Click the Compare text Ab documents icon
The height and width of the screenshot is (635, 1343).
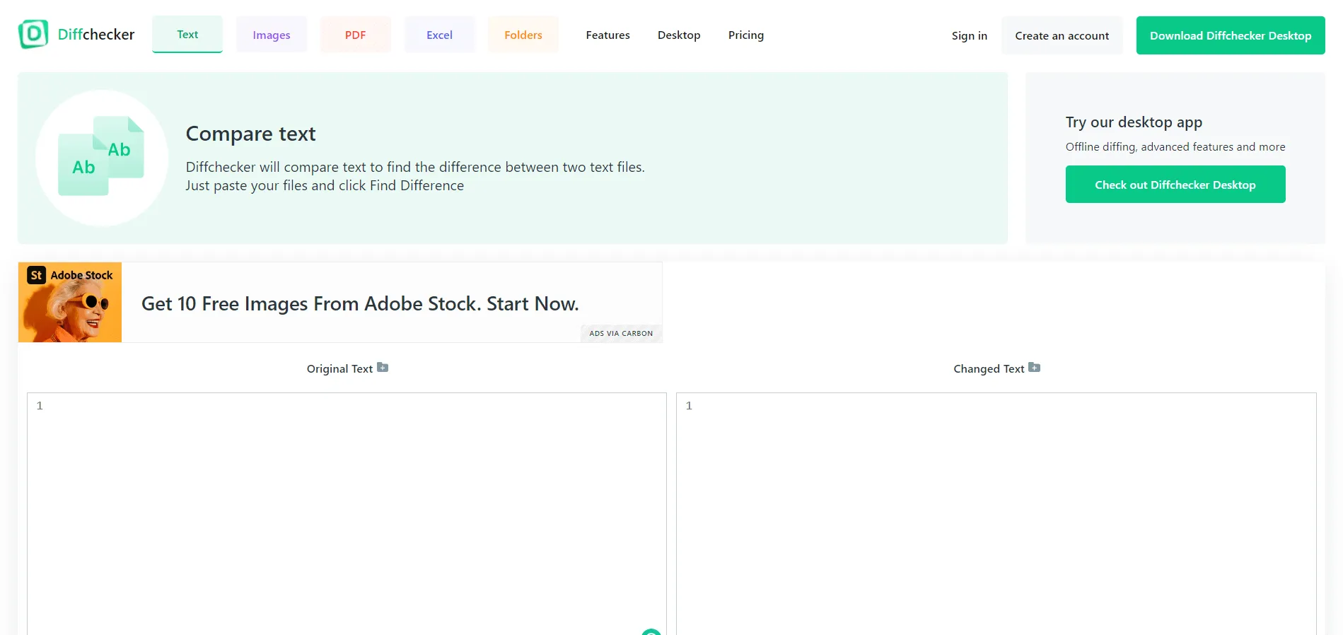tap(101, 156)
